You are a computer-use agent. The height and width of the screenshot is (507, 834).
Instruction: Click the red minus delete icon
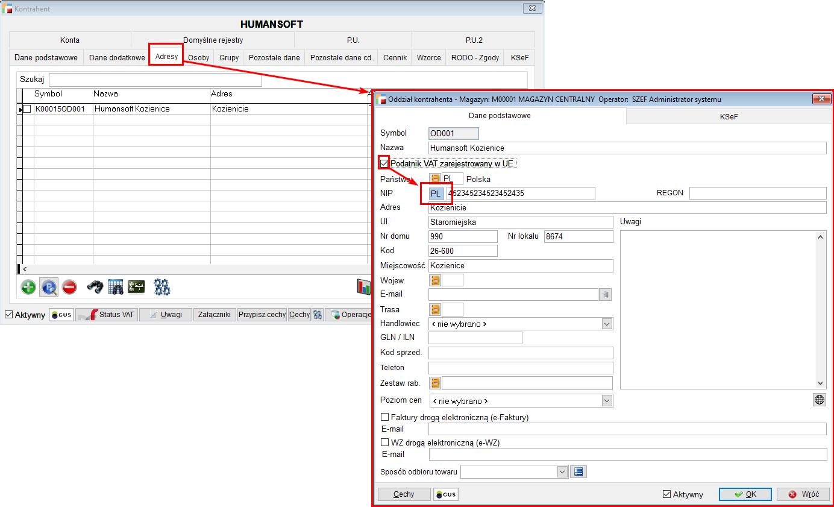pyautogui.click(x=69, y=287)
